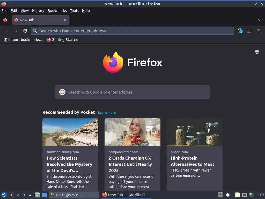
Task: Click the 2:19 clock
Action: [260, 195]
